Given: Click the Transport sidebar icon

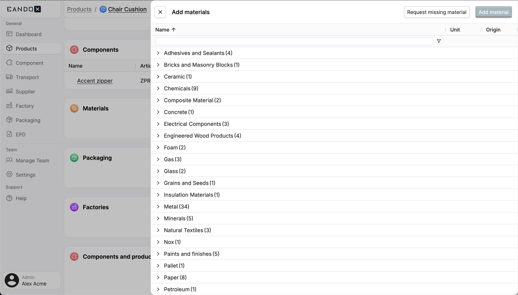Looking at the screenshot, I should (x=9, y=77).
